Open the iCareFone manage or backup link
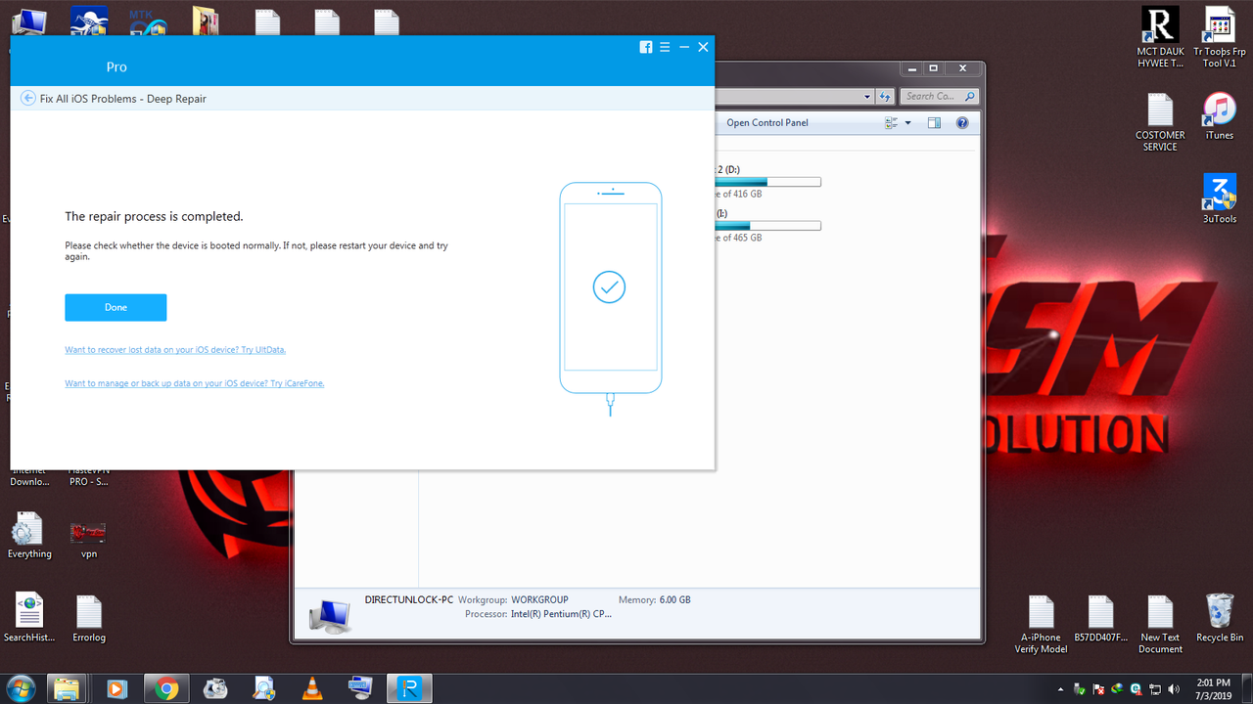 point(195,383)
